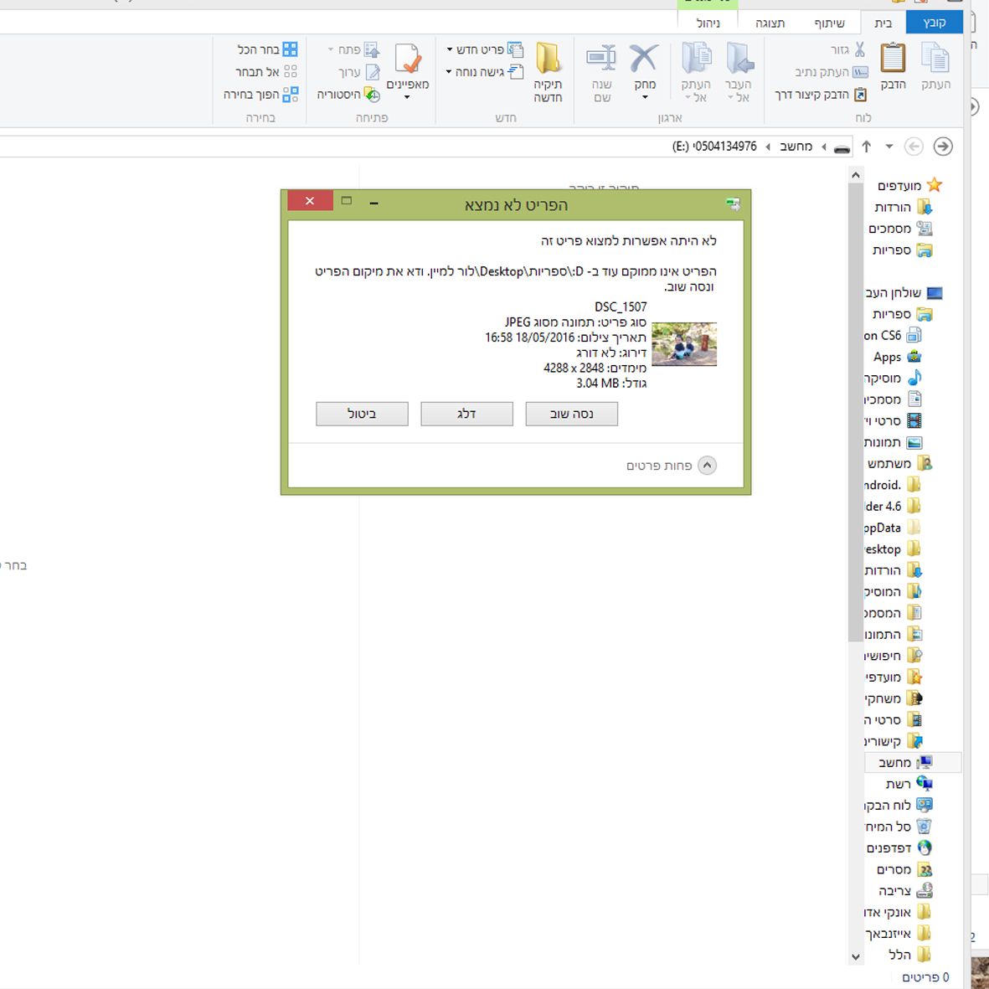The width and height of the screenshot is (989, 989).
Task: Click the היסטוריה (History) ribbon item
Action: (x=348, y=95)
